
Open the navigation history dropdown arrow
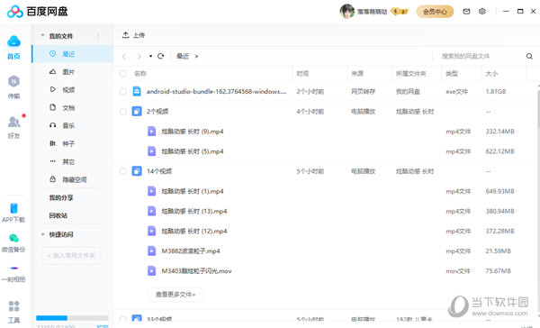coord(150,56)
